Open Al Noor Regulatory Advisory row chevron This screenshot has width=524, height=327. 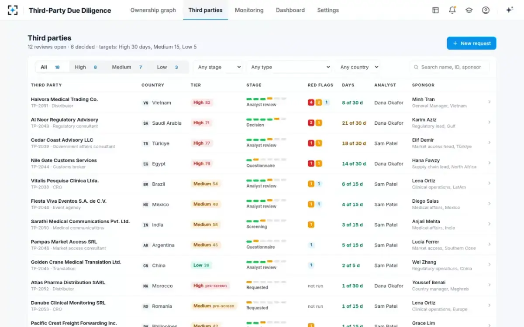(489, 123)
